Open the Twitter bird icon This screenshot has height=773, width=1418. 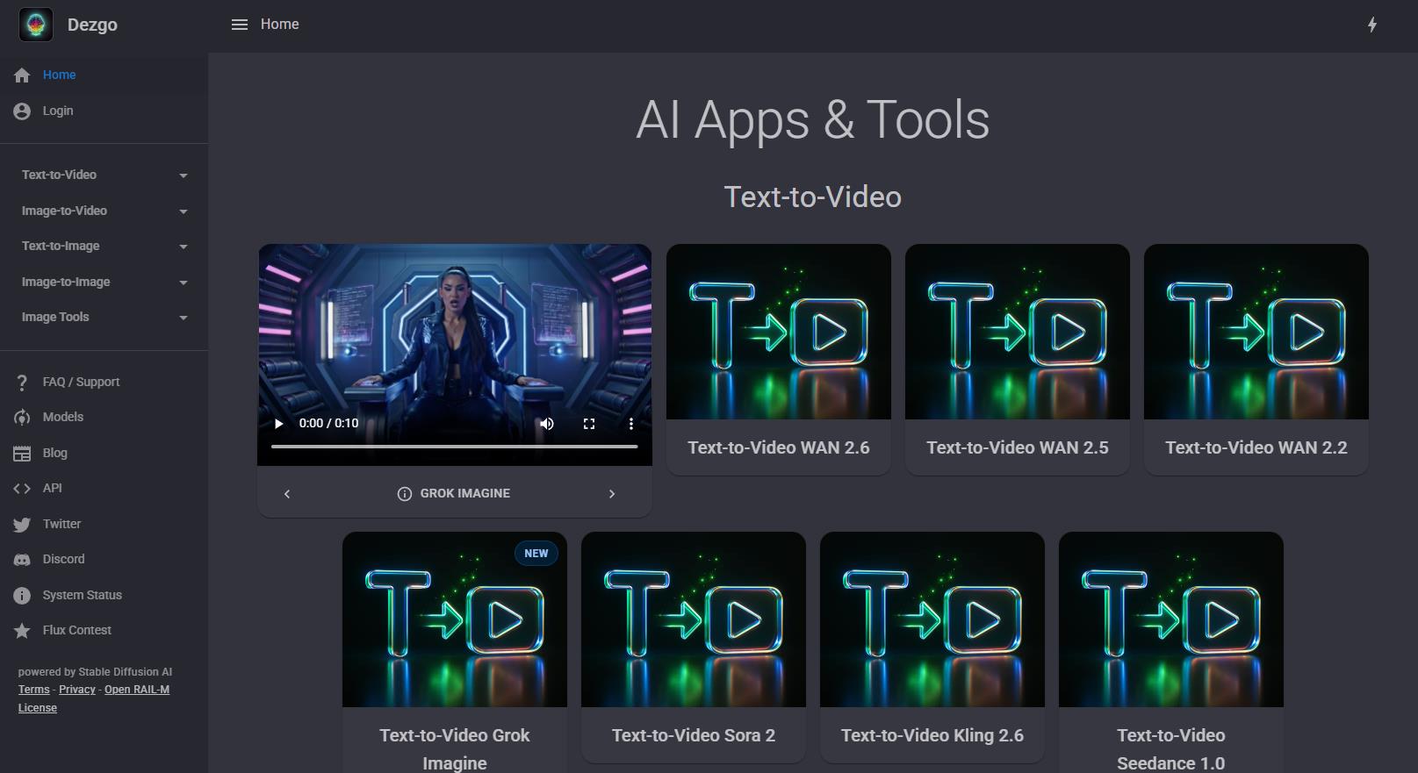(22, 525)
